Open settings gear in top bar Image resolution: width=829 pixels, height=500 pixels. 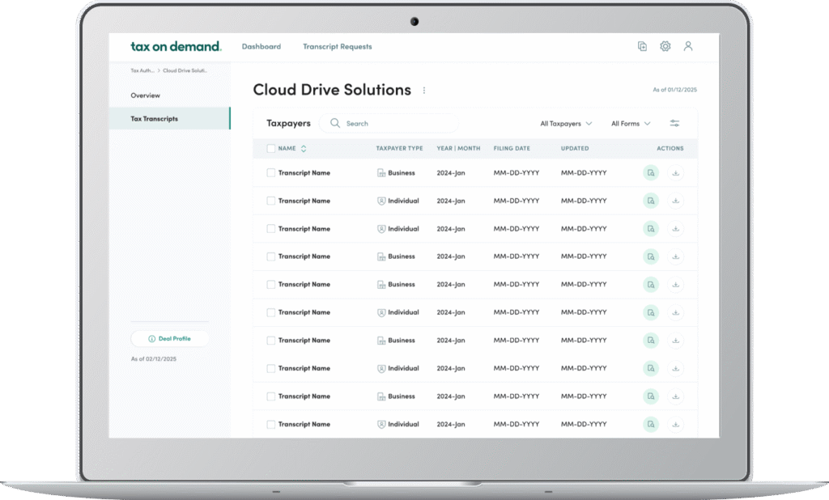665,47
